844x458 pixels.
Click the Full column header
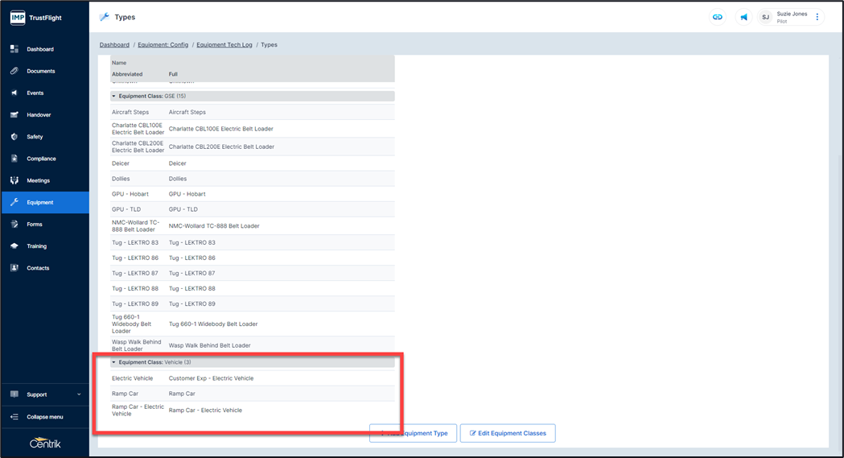pos(173,74)
